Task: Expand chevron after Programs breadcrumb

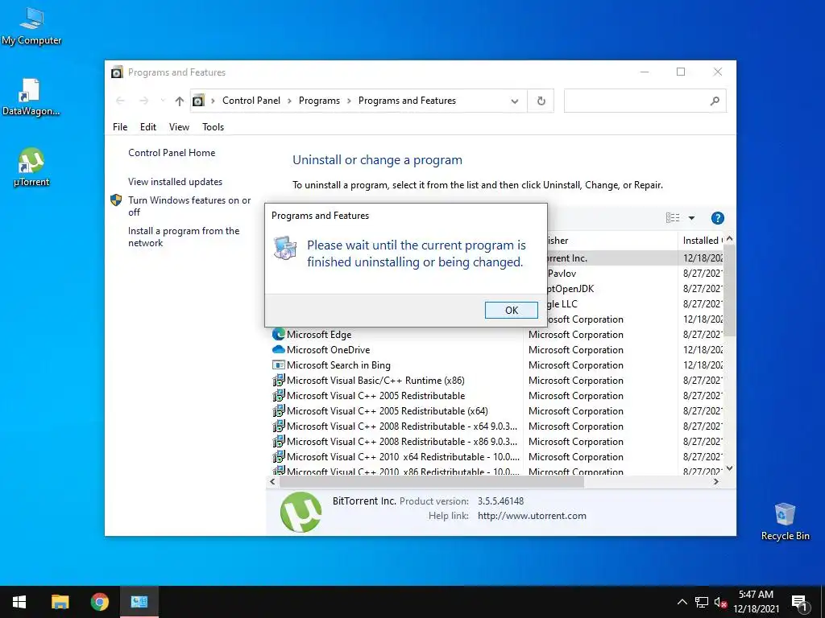Action: 349,101
